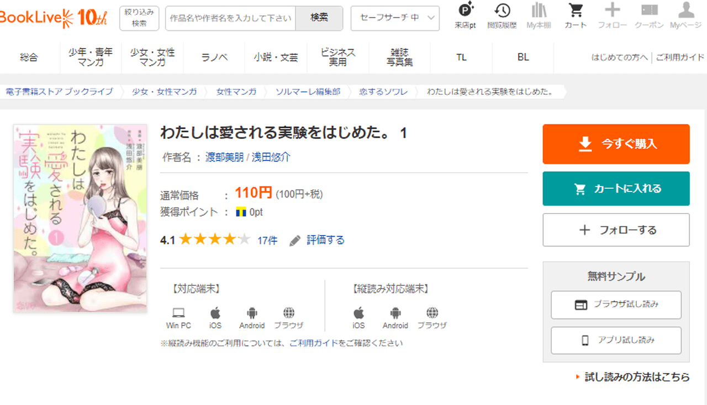Focus the title or author search field
Screen dimensions: 707x405
click(230, 18)
